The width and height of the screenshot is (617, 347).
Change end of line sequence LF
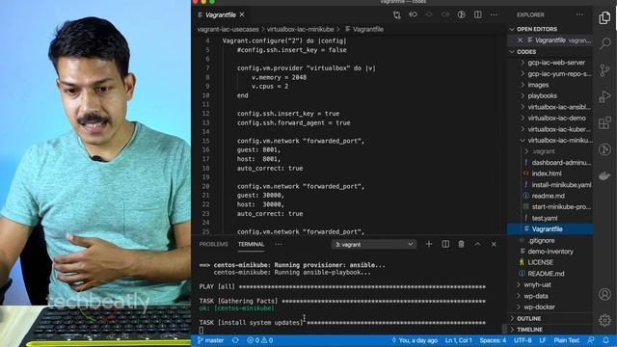click(543, 340)
